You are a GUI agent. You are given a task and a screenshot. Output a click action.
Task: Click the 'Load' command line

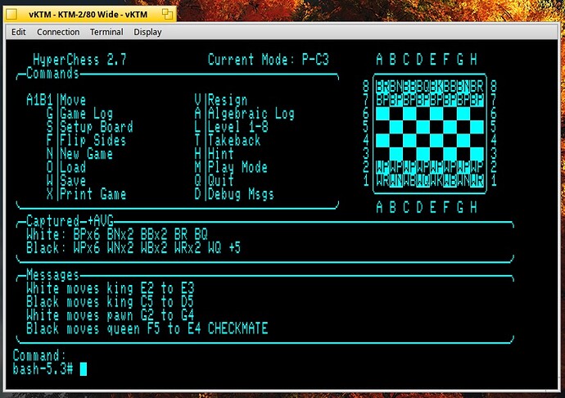pos(66,167)
